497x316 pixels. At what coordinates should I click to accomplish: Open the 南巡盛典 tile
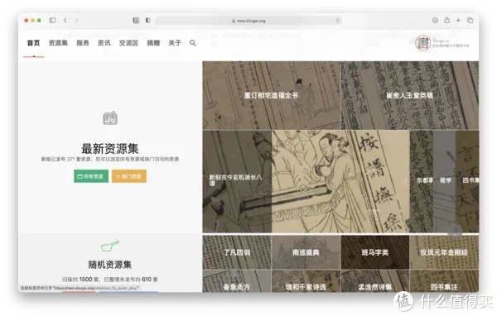click(306, 252)
